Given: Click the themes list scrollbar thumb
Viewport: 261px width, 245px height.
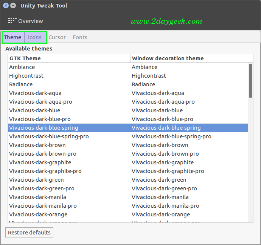Looking at the screenshot, I should (x=250, y=81).
